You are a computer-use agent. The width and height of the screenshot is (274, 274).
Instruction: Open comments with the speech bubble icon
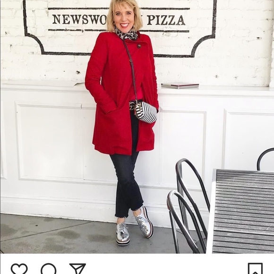[x=48, y=269]
